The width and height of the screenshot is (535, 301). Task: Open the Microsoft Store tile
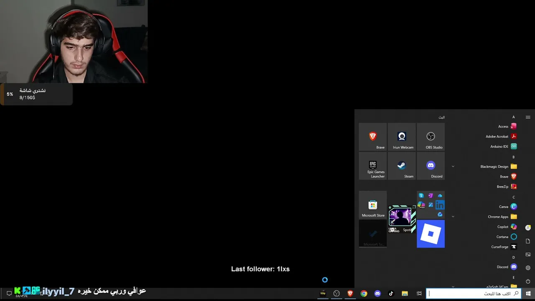(x=372, y=205)
